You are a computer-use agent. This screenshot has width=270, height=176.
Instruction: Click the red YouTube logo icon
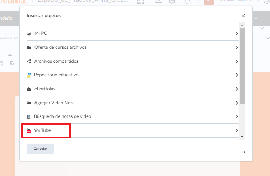[x=29, y=131]
